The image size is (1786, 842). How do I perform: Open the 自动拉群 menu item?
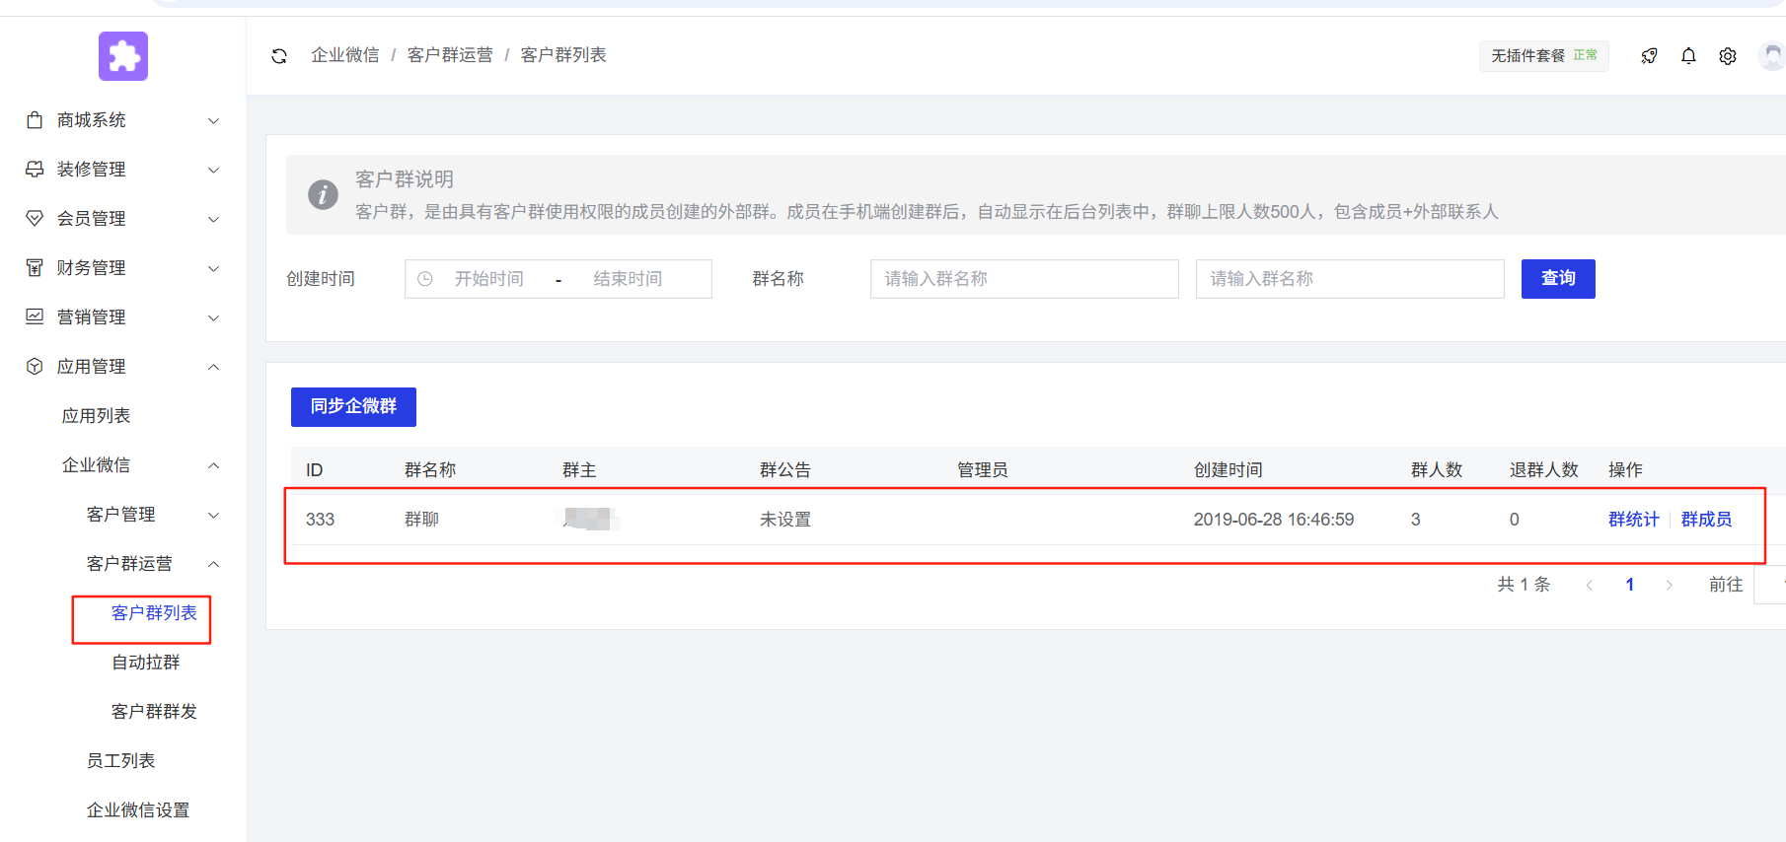[146, 663]
